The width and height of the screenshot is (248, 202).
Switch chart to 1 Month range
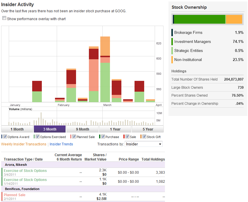[17, 129]
